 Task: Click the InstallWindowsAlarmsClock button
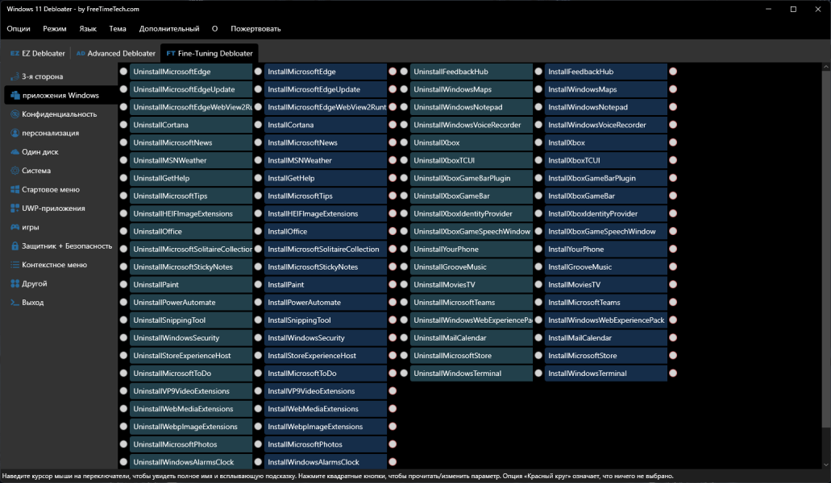tap(326, 462)
